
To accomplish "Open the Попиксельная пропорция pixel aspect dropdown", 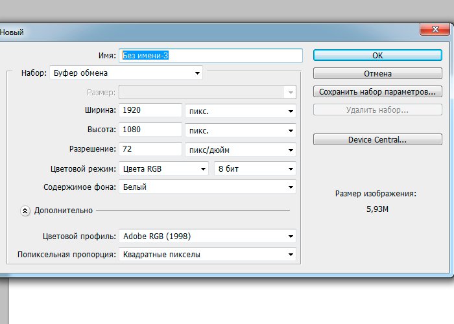I will pos(207,254).
